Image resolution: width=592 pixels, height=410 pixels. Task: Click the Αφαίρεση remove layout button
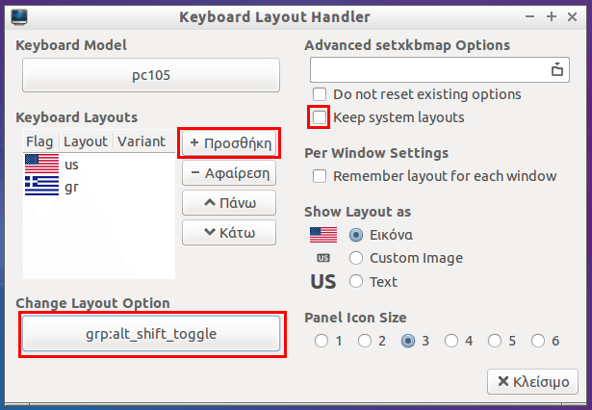(x=229, y=173)
